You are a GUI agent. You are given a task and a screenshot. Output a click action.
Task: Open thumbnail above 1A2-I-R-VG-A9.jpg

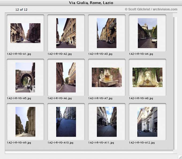pos(25,122)
